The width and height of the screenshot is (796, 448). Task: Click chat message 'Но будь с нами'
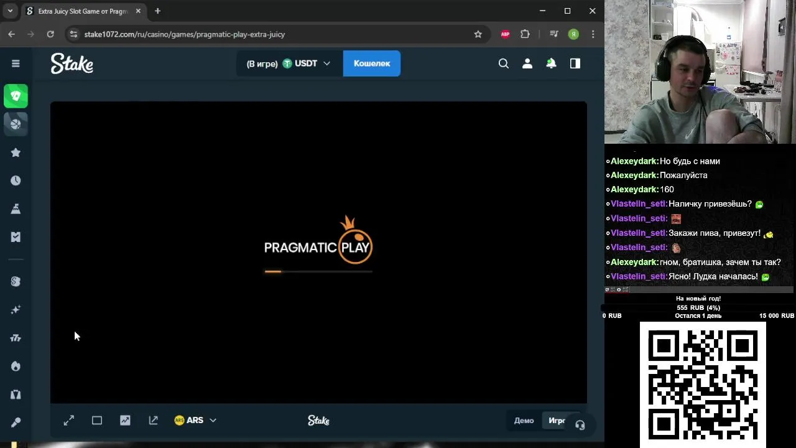point(690,161)
